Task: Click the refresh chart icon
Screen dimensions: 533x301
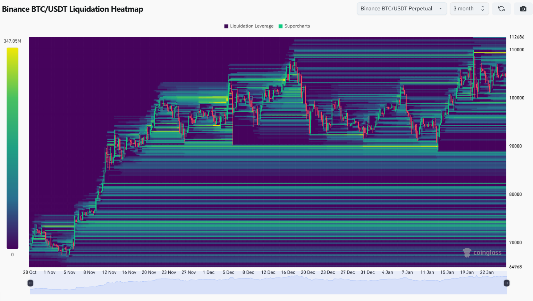Action: click(501, 9)
